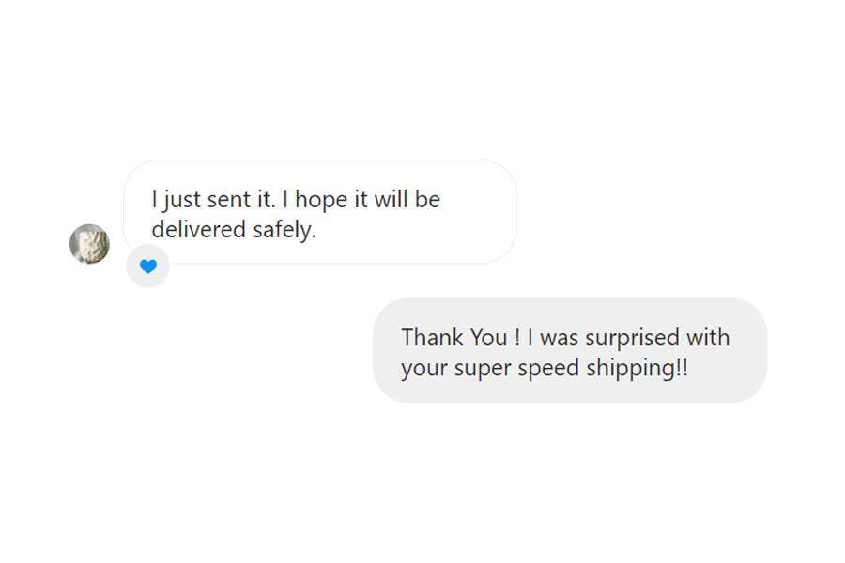This screenshot has width=845, height=563.
Task: Click the blue heart reaction icon
Action: pos(147,266)
